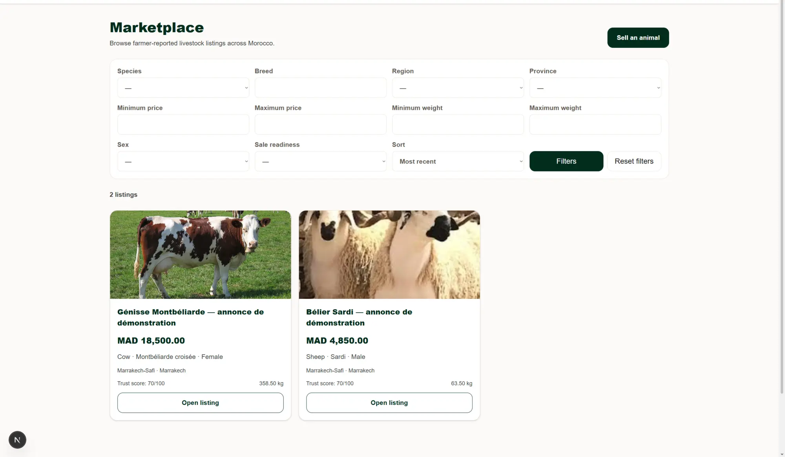785x457 pixels.
Task: Click the Sheep · Sardi · Male text
Action: click(x=336, y=357)
